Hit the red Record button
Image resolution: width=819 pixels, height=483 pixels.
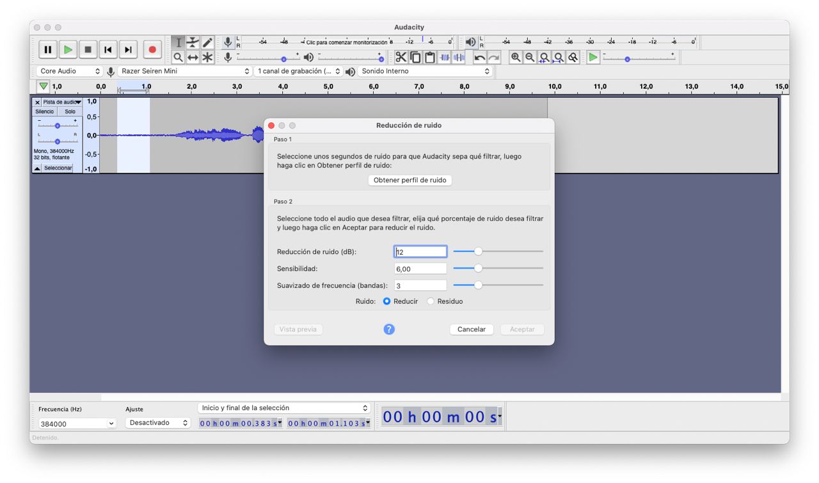tap(152, 49)
